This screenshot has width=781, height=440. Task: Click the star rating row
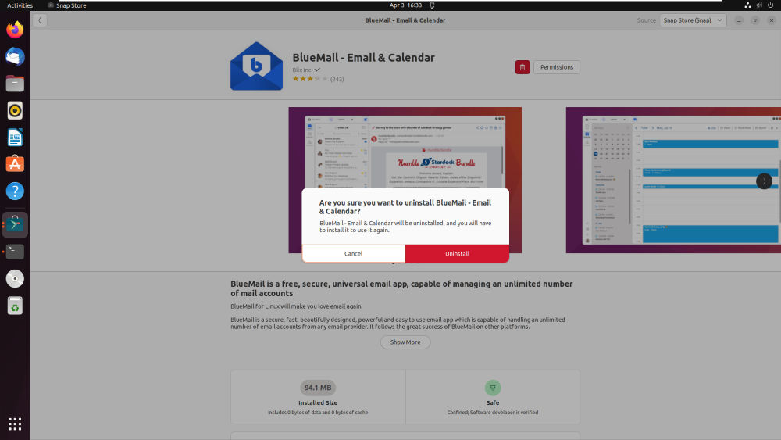pos(310,79)
